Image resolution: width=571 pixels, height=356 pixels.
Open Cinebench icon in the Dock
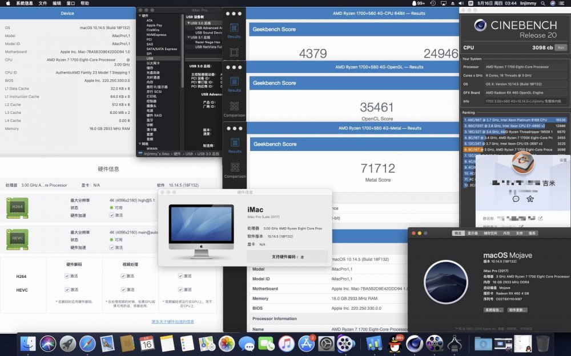(x=415, y=343)
